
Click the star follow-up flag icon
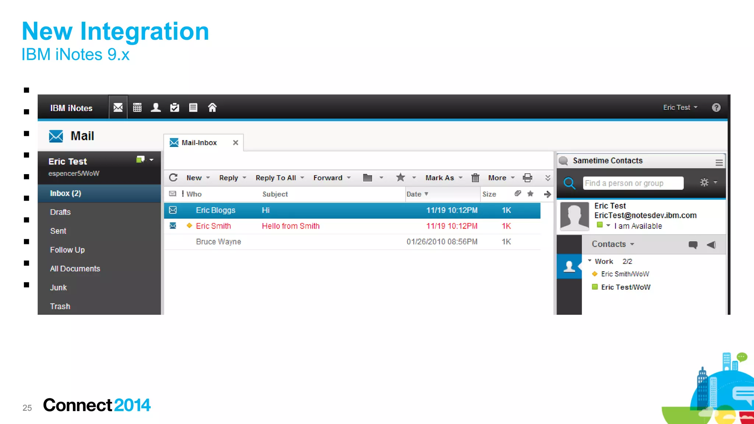(x=401, y=178)
